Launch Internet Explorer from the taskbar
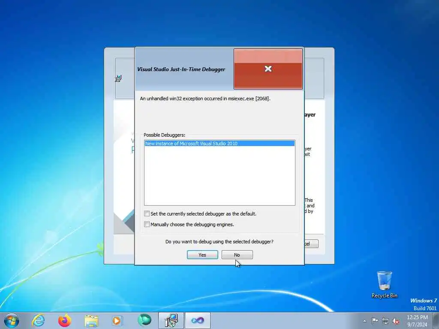This screenshot has width=439, height=329. pos(38,320)
